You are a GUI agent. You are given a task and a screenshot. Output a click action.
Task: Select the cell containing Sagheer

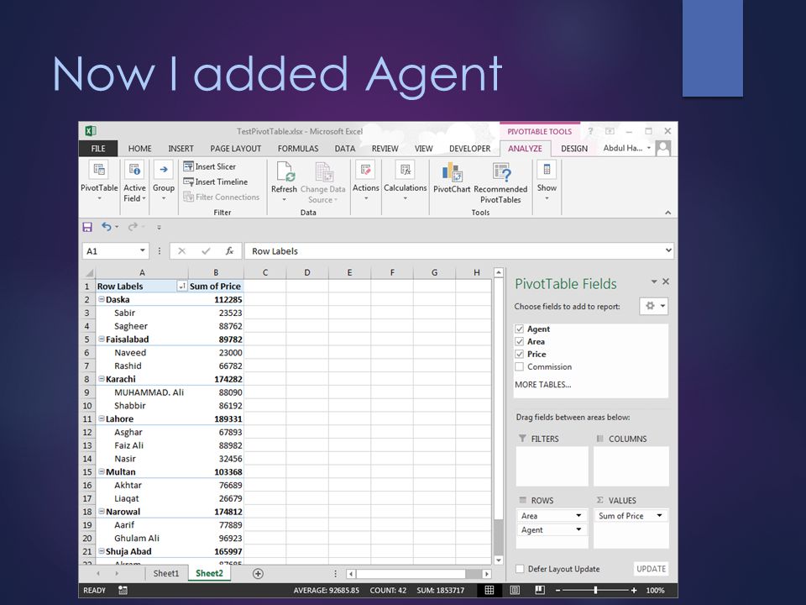tap(142, 326)
